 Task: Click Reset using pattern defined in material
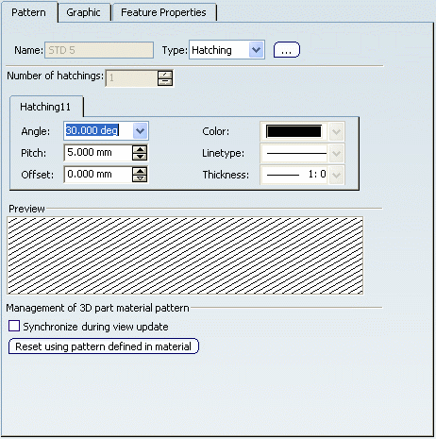tap(104, 346)
